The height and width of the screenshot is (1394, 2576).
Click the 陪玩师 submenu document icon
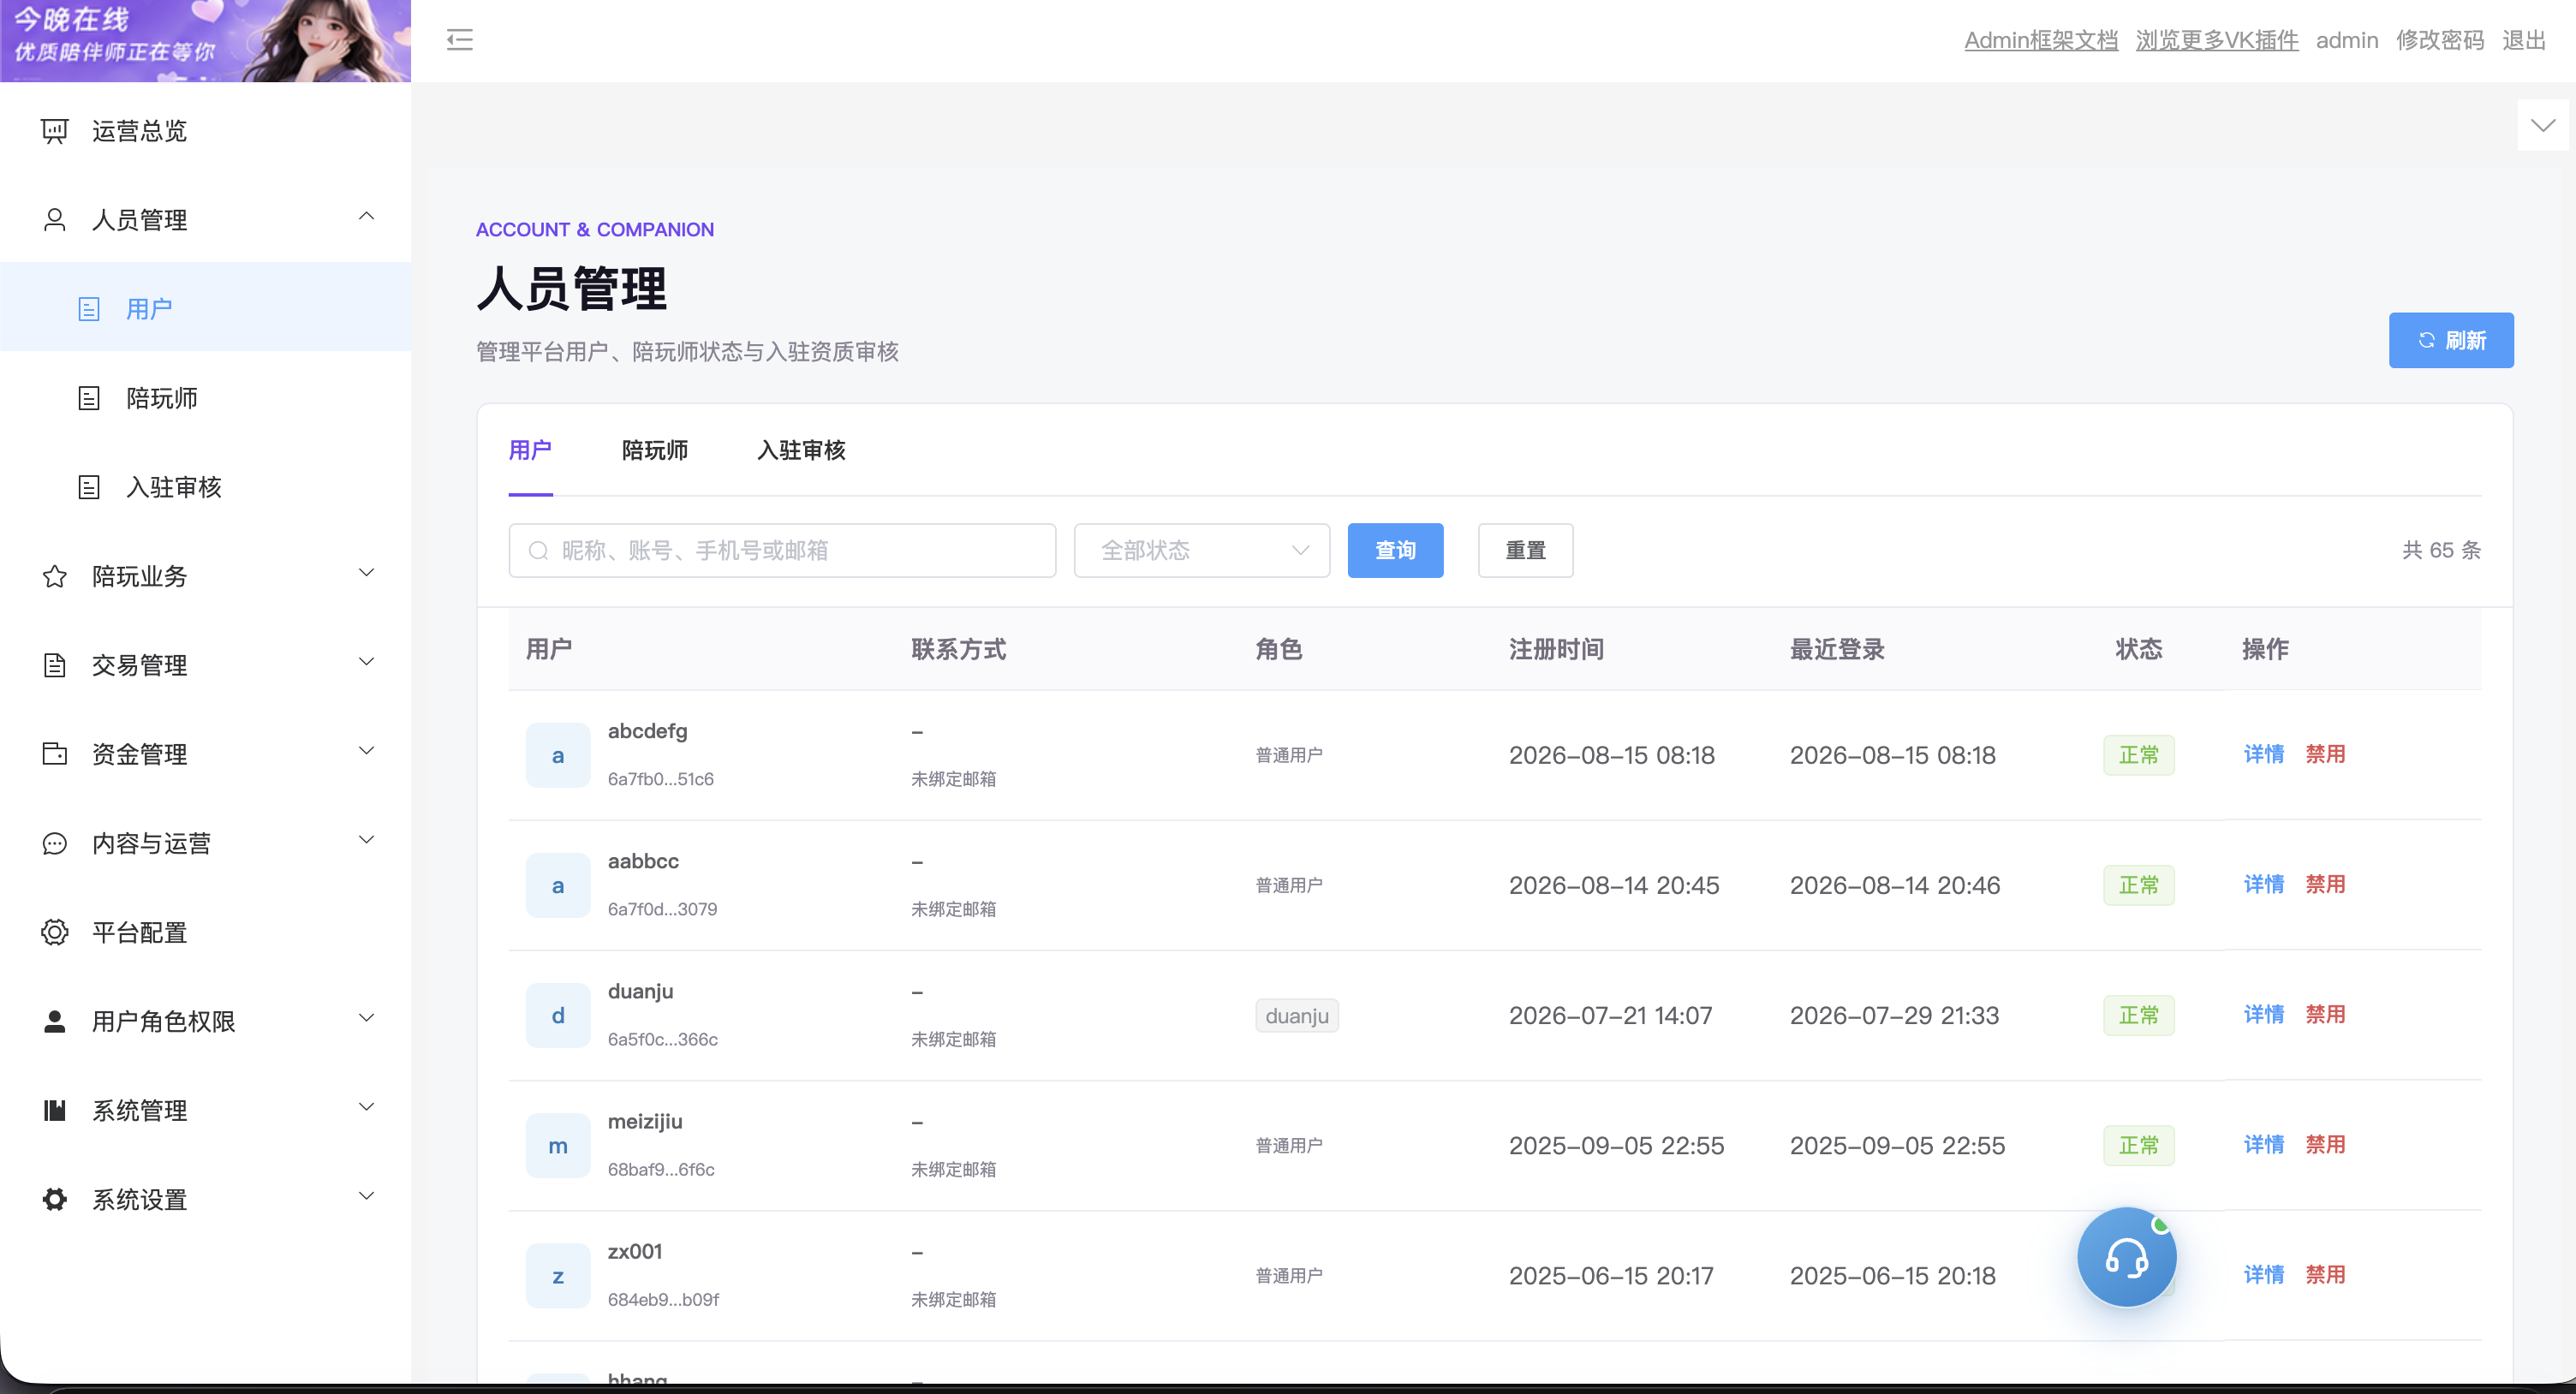click(x=89, y=398)
